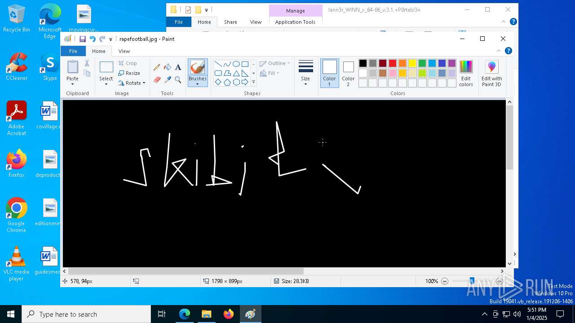The width and height of the screenshot is (575, 323).
Task: Click the rectangular Select tool button
Action: point(106,67)
